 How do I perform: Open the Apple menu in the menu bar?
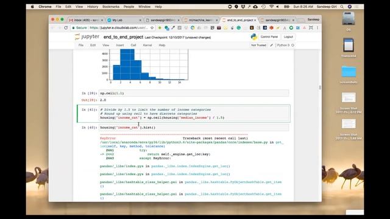(x=32, y=7)
